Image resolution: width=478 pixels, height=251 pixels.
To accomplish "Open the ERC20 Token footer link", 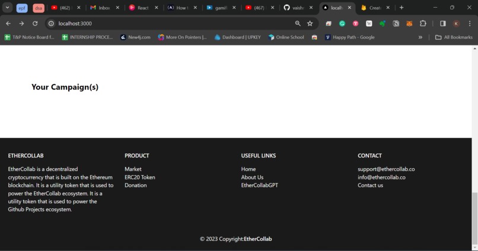I will [x=139, y=177].
